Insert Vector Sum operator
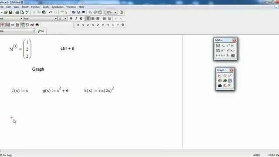Image resolution: width=279 pixels, height=157 pixels. tap(228, 55)
